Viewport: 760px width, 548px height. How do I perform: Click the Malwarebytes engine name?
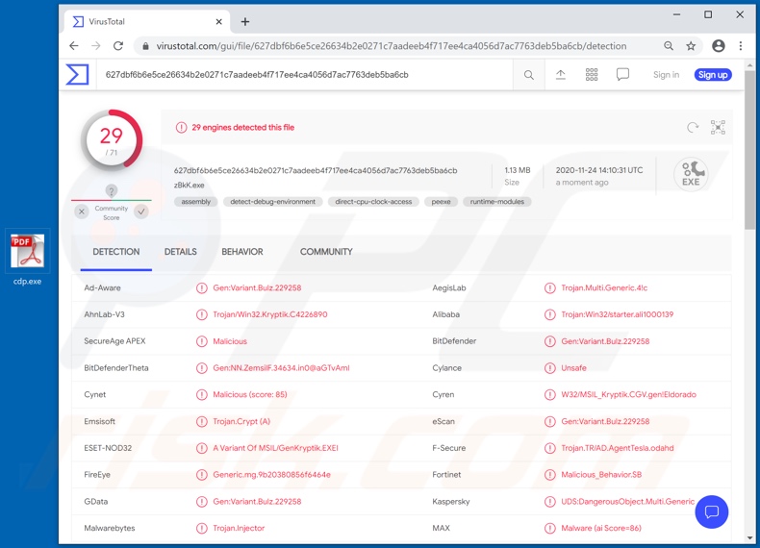[110, 528]
